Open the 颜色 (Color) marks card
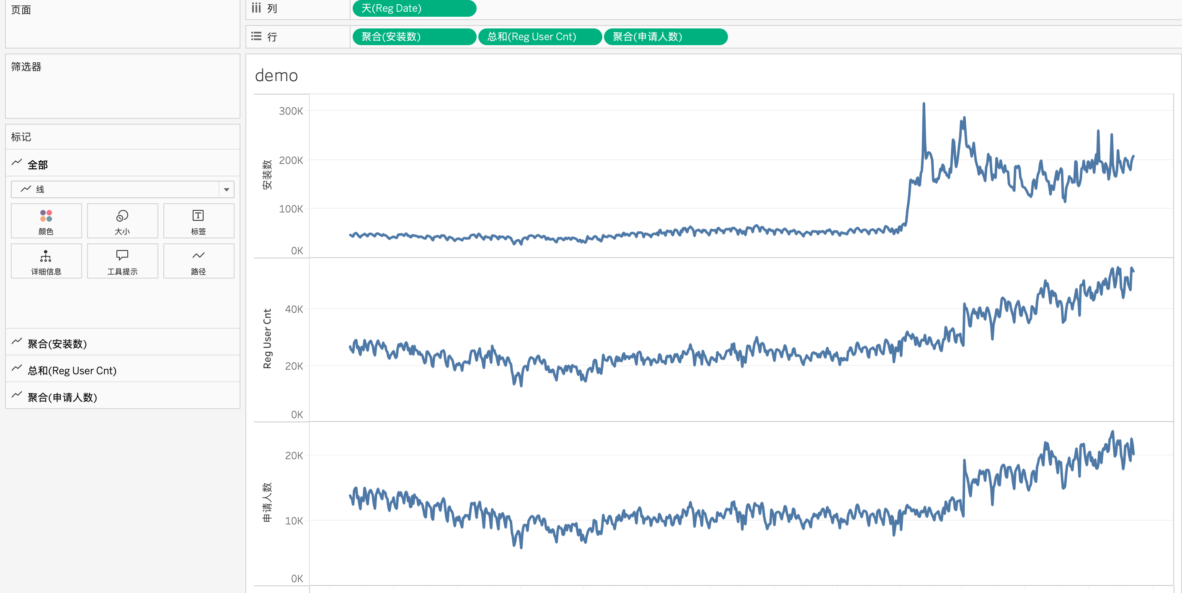 pos(46,221)
